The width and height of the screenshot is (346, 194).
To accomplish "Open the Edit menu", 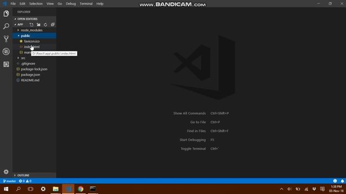I will (x=22, y=4).
